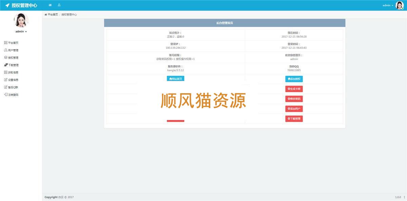Click 授权管理中心 breadcrumb text

click(69, 15)
